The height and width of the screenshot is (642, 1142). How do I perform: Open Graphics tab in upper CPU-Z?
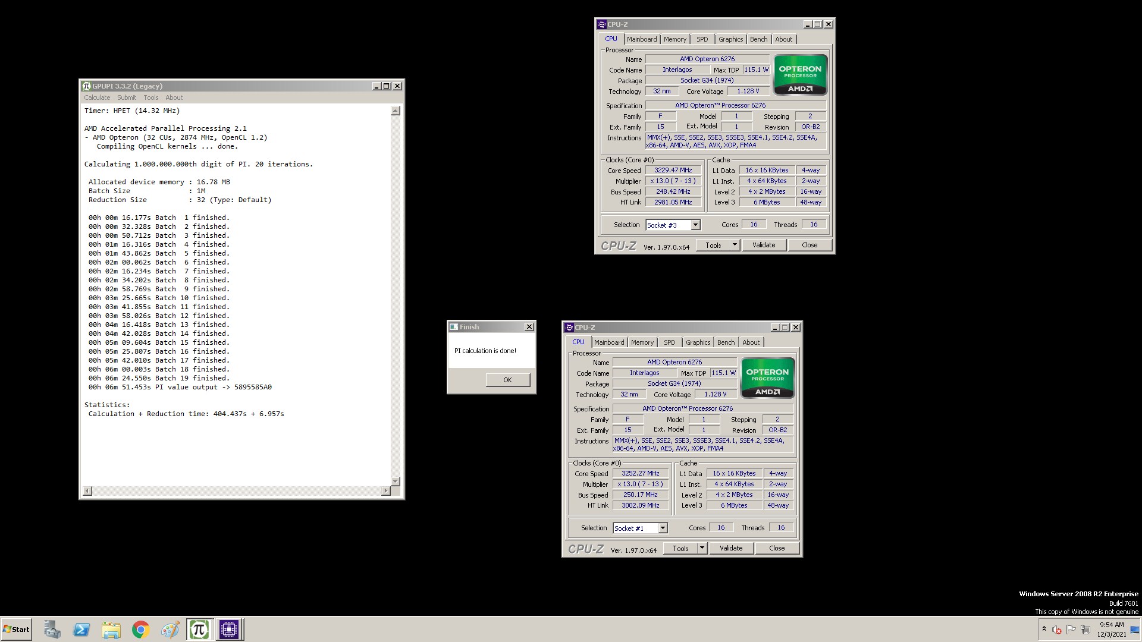click(x=730, y=39)
